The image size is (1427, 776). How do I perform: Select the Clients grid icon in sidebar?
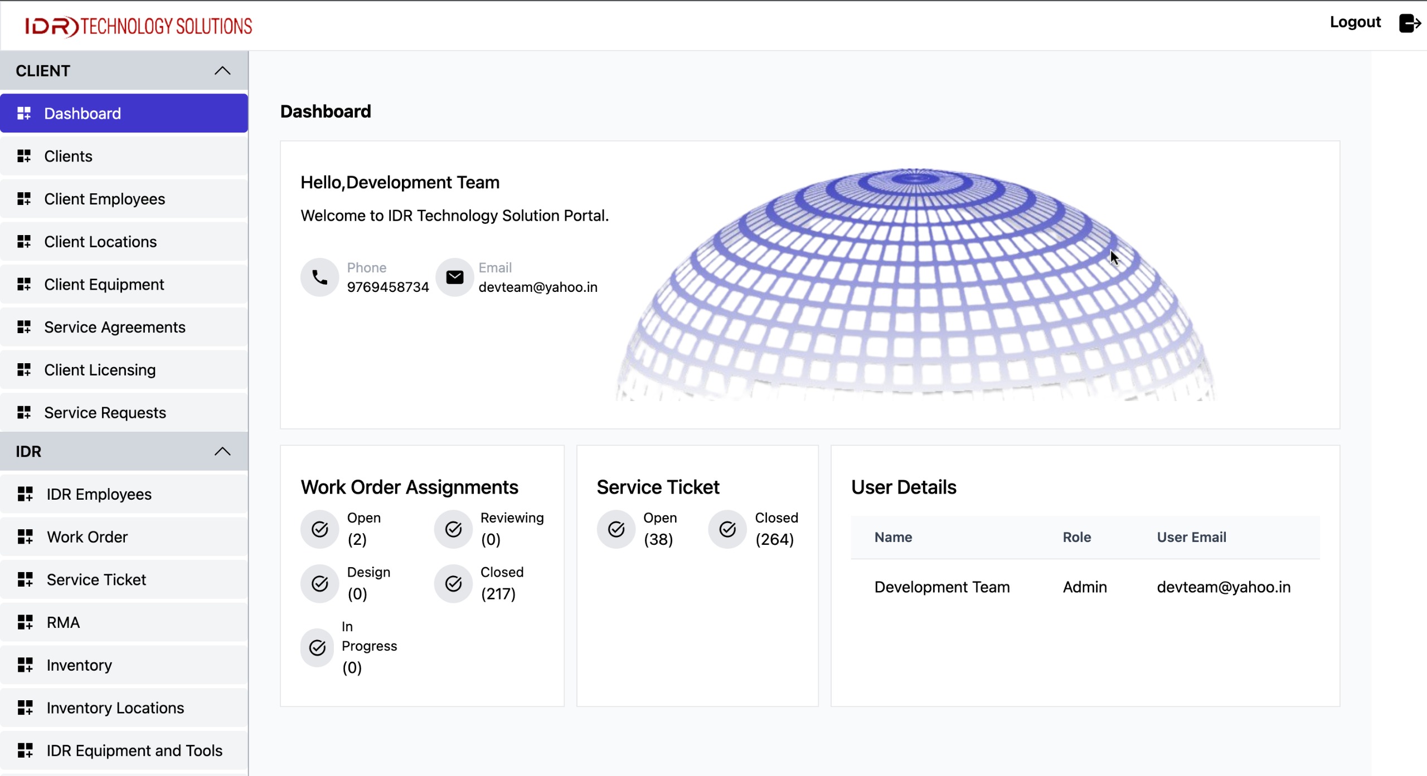pyautogui.click(x=25, y=156)
